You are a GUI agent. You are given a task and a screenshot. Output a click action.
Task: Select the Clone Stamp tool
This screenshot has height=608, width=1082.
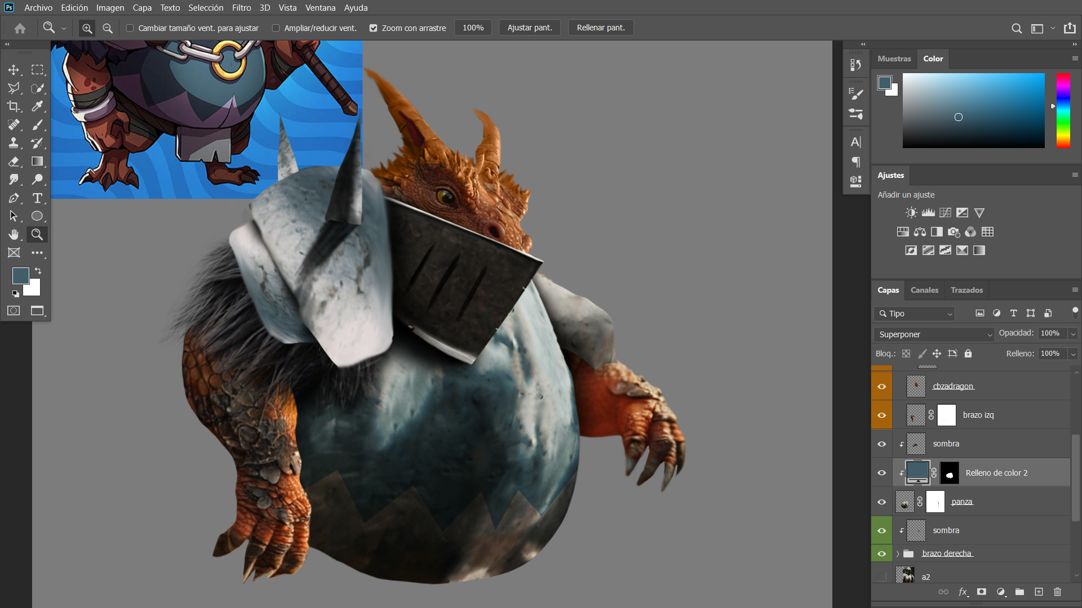(x=14, y=143)
